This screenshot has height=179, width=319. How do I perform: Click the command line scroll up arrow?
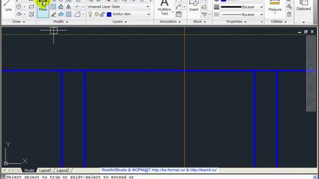315,177
